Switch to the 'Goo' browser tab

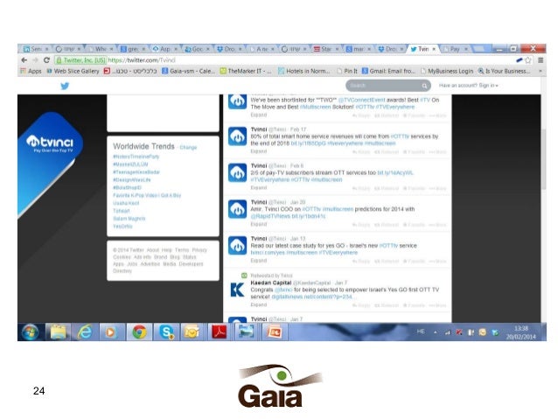pos(197,49)
